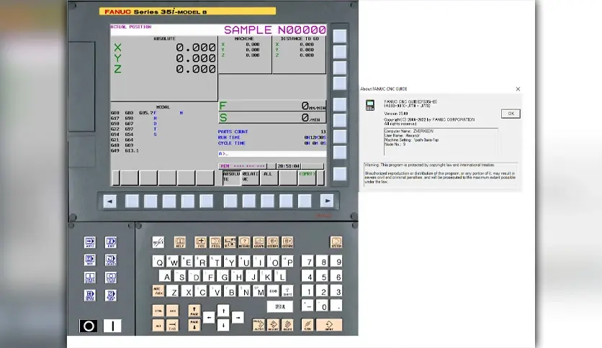This screenshot has width=602, height=348.
Task: Click the right arrow soft key
Action: point(326,201)
